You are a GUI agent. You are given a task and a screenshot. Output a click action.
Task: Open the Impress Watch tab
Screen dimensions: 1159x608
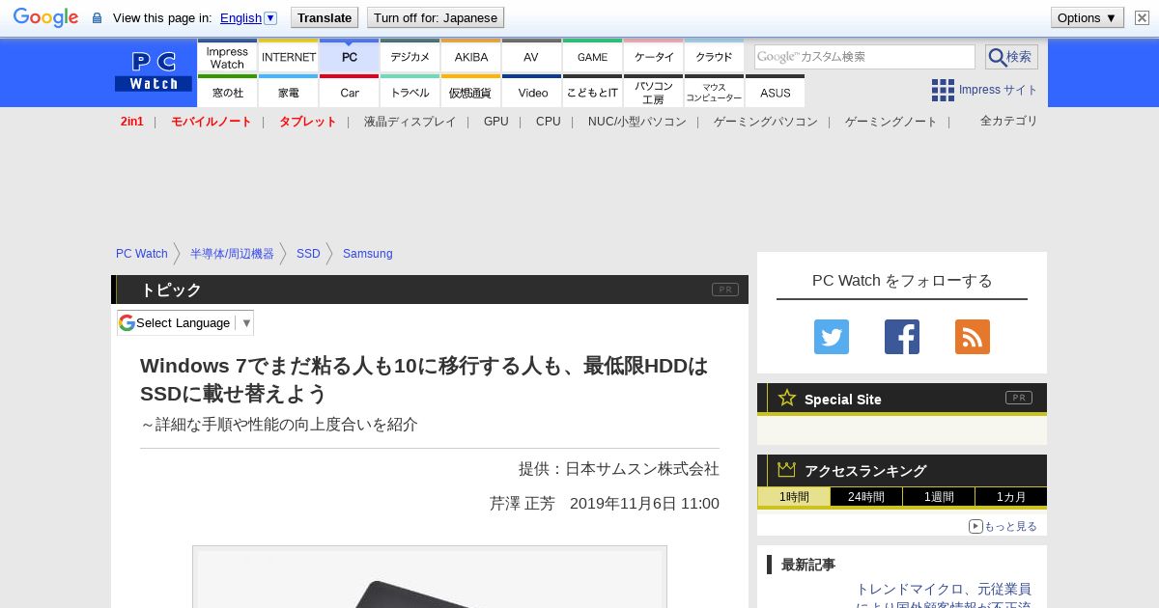(x=227, y=56)
